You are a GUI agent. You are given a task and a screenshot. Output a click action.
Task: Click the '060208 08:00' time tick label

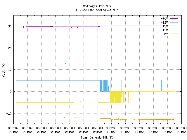(97, 130)
